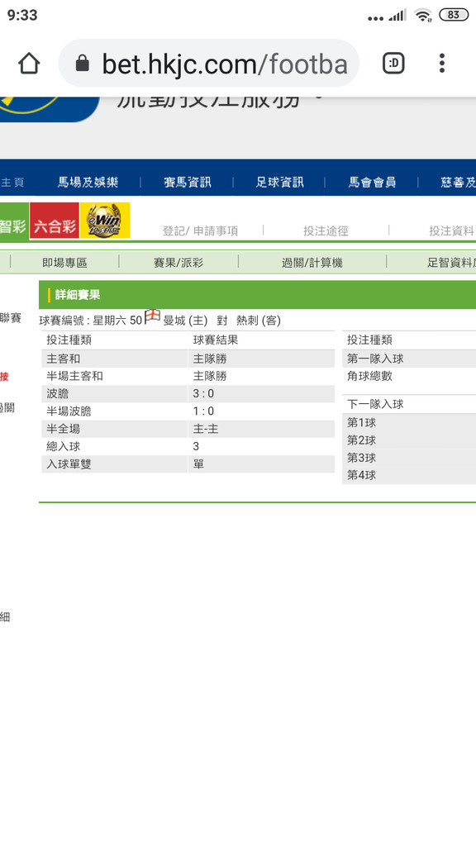The height and width of the screenshot is (846, 476).
Task: Go to 即場專區 section
Action: pos(64,263)
